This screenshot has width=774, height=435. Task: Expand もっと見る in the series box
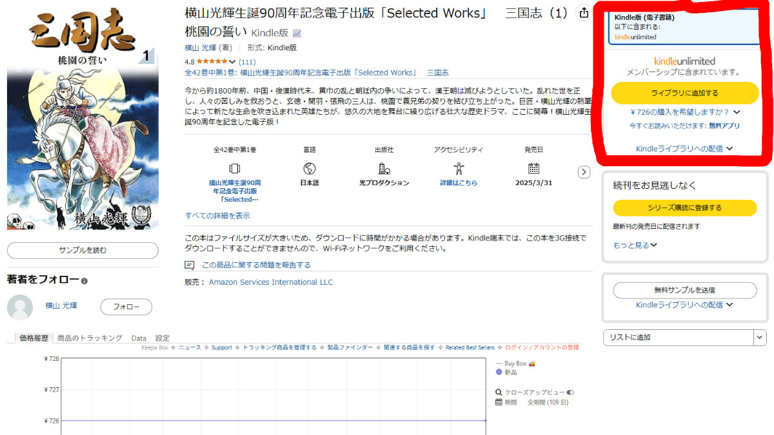click(x=635, y=246)
